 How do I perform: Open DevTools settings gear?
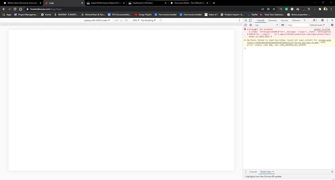[322, 20]
